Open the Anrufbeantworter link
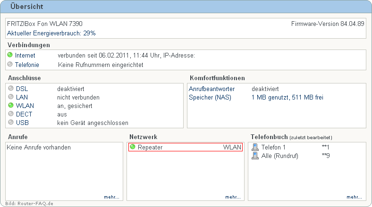This screenshot has width=372, height=207. (211, 89)
